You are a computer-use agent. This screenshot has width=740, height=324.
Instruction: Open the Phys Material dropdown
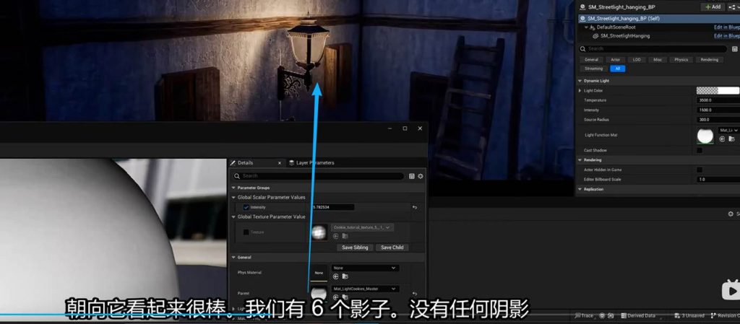pyautogui.click(x=365, y=268)
